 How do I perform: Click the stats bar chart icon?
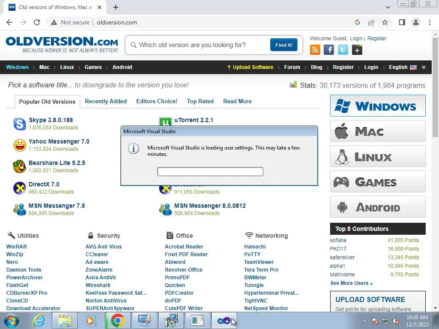coord(293,84)
